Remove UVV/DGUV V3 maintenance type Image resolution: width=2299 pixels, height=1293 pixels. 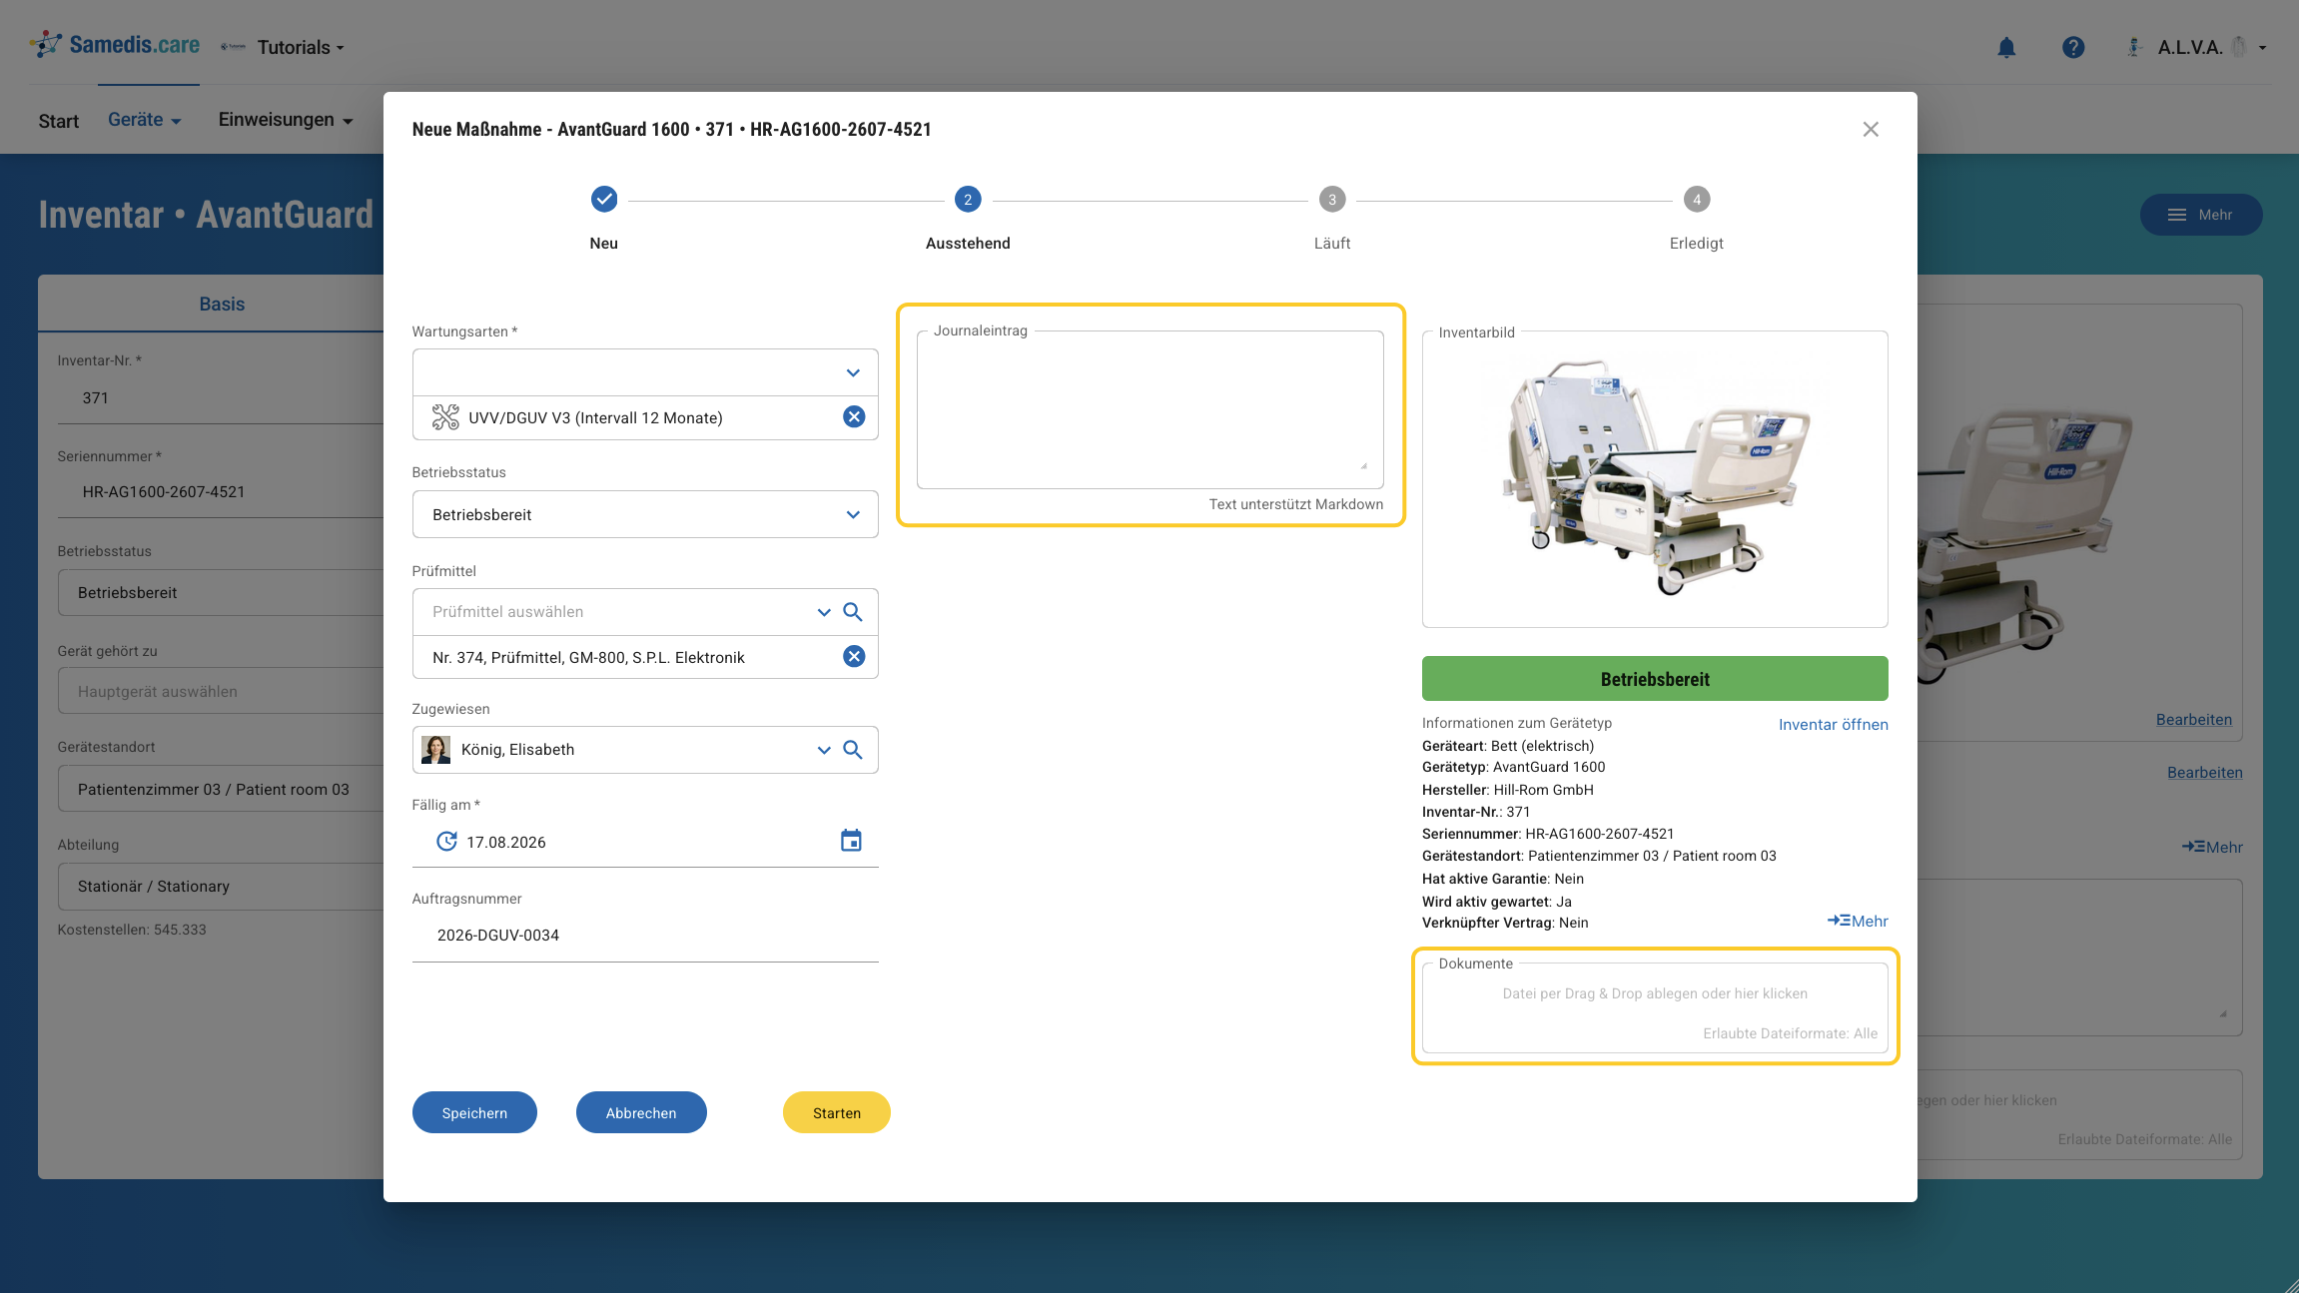pyautogui.click(x=854, y=417)
